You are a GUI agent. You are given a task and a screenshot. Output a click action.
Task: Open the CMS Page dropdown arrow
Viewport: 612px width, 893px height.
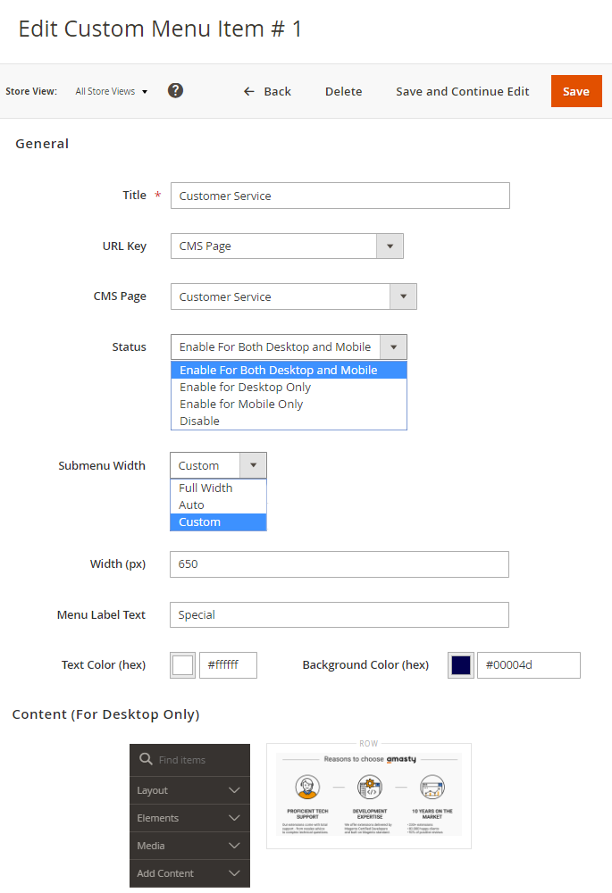pyautogui.click(x=403, y=296)
